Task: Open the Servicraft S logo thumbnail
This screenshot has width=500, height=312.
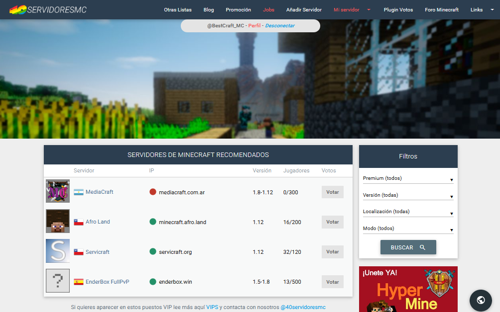Action: (58, 251)
